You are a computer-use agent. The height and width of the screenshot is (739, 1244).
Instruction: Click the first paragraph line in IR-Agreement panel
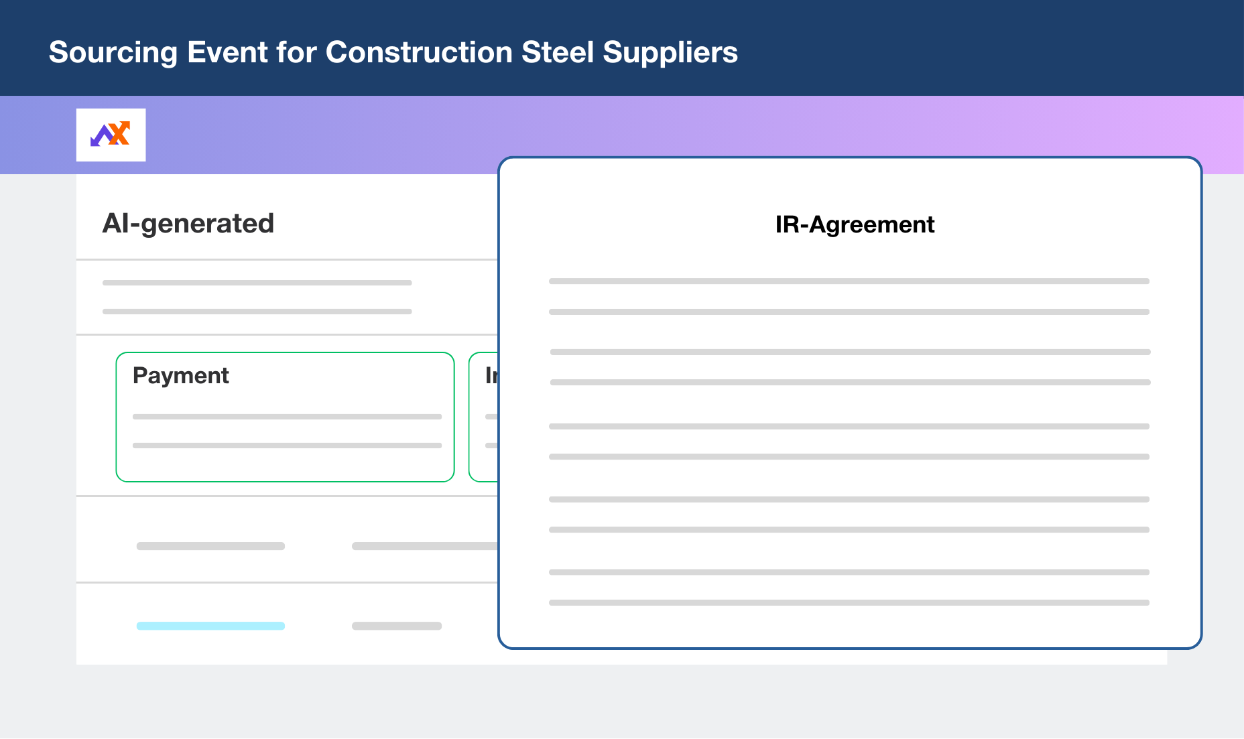(849, 281)
